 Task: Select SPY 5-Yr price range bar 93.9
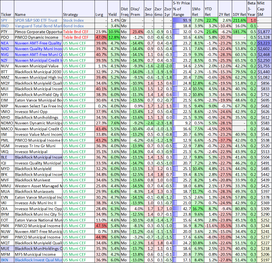[x=182, y=20]
